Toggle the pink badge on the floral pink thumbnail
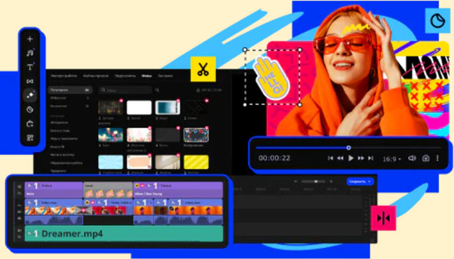Screen dimensions: 454x259 (150, 128)
